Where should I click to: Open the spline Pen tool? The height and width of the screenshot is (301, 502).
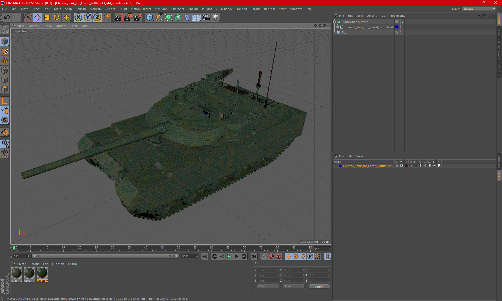coord(159,18)
